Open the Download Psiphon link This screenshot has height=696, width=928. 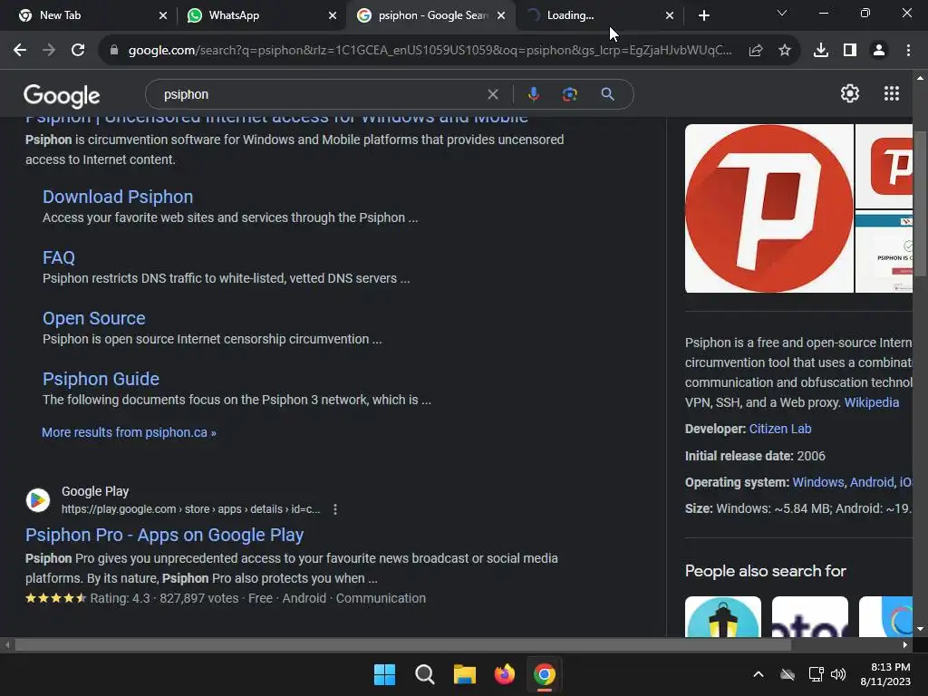118,197
